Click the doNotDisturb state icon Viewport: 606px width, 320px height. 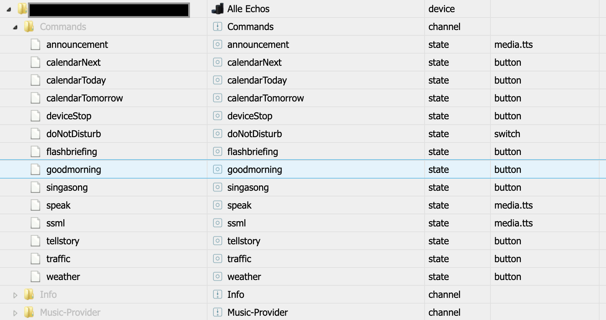tap(218, 134)
